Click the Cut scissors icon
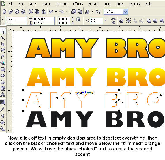Screen dimensions: 165x160 coord(31,12)
